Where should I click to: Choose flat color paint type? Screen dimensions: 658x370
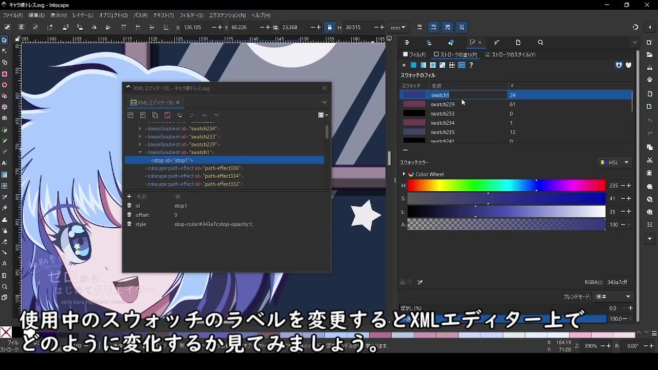[413, 65]
